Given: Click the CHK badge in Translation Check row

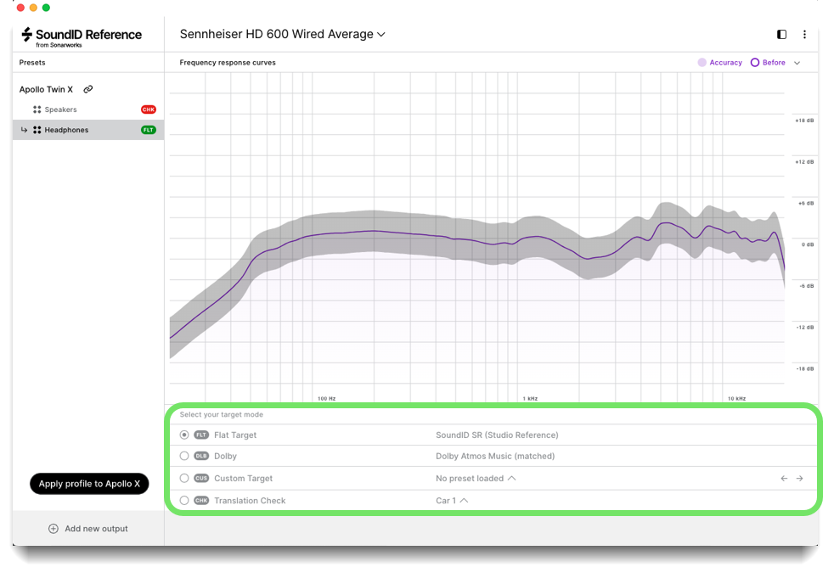Looking at the screenshot, I should [x=201, y=501].
